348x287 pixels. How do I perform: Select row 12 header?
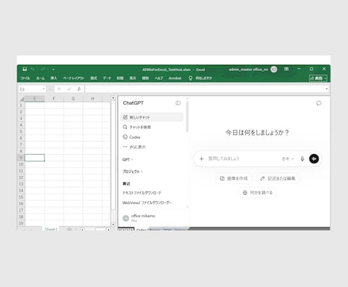[21, 177]
